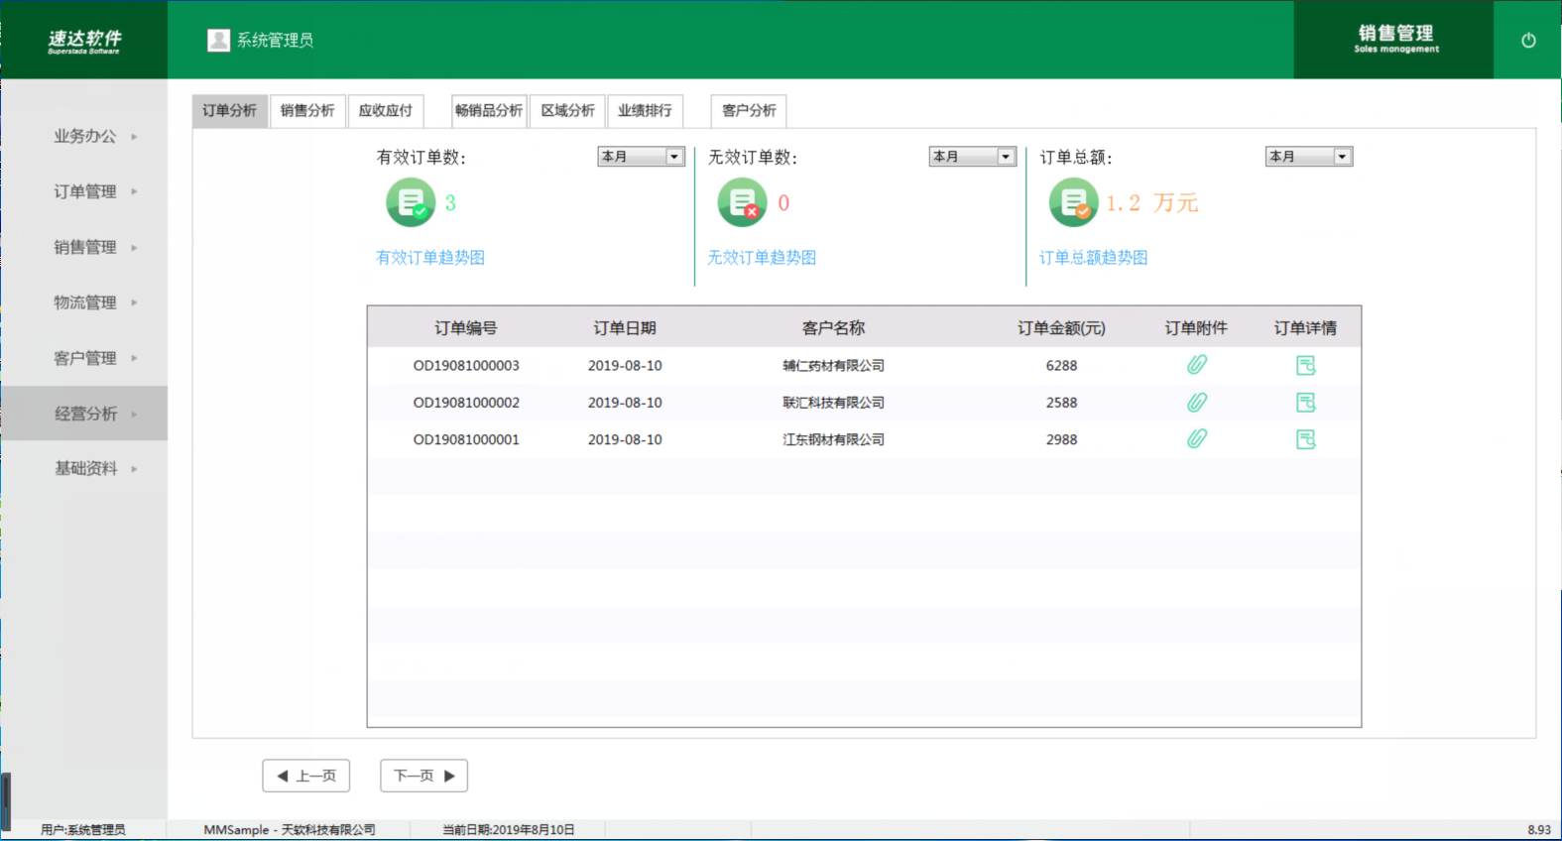Open the 订单总额 period dropdown
1562x841 pixels.
(1309, 157)
